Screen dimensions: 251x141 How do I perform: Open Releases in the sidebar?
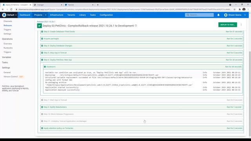click(x=8, y=25)
